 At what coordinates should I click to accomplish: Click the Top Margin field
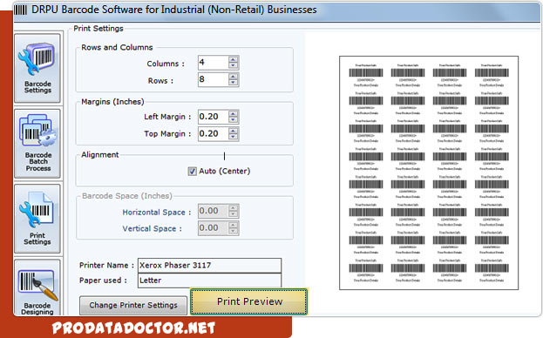(x=214, y=133)
